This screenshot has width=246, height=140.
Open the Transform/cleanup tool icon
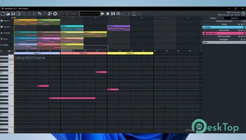[50, 14]
